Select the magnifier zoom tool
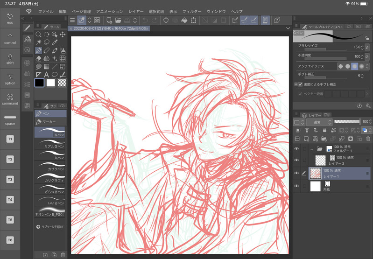Viewport: 373px width, 259px height. coord(38,35)
